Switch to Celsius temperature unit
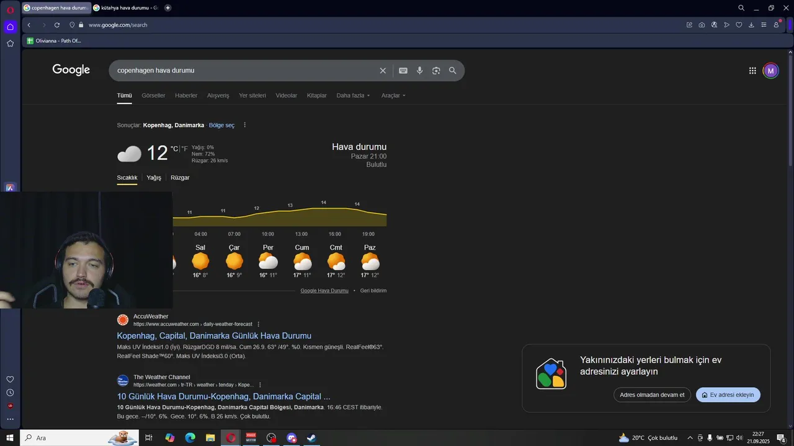The width and height of the screenshot is (794, 446). (x=174, y=149)
